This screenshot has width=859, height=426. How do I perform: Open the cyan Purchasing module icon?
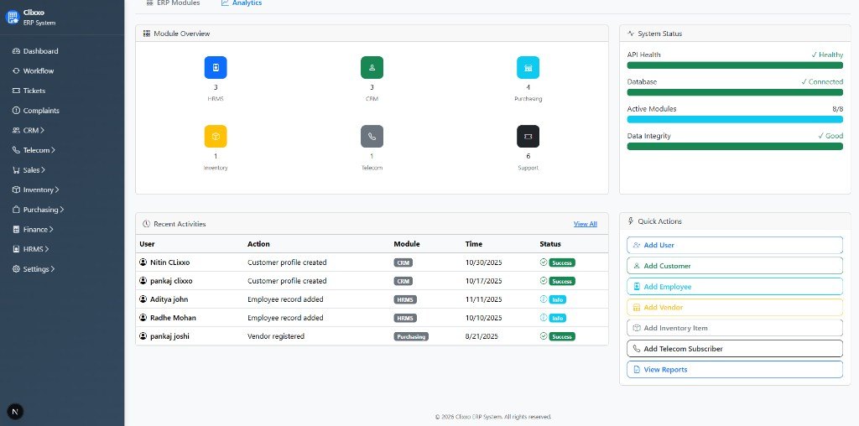(528, 68)
